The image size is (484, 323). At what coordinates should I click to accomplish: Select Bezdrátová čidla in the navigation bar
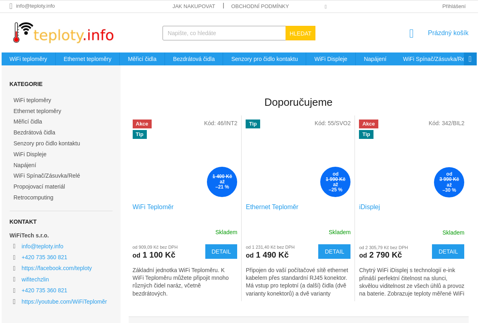[x=194, y=59]
